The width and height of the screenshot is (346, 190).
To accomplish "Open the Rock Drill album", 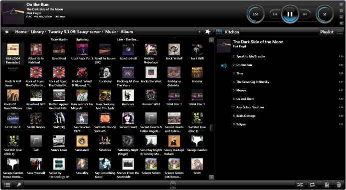I will point(197,52).
